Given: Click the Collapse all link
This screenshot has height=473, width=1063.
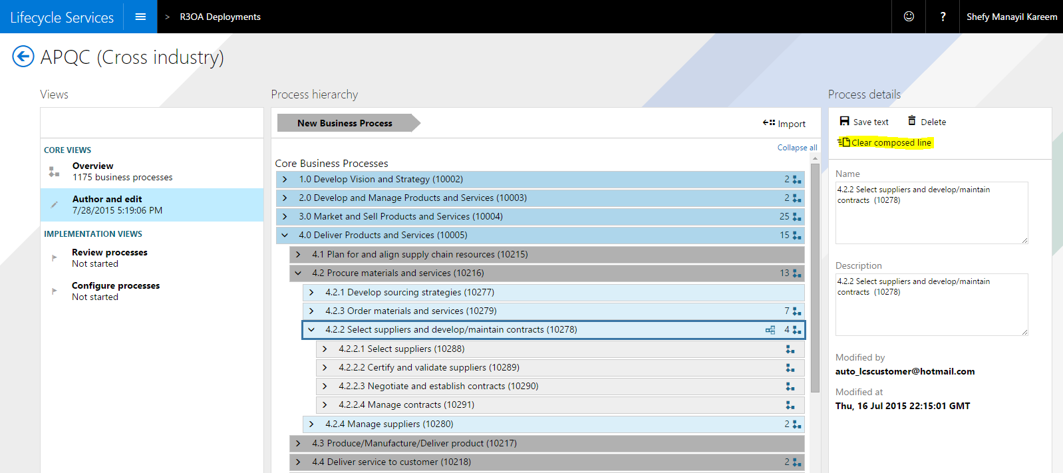Looking at the screenshot, I should [797, 148].
